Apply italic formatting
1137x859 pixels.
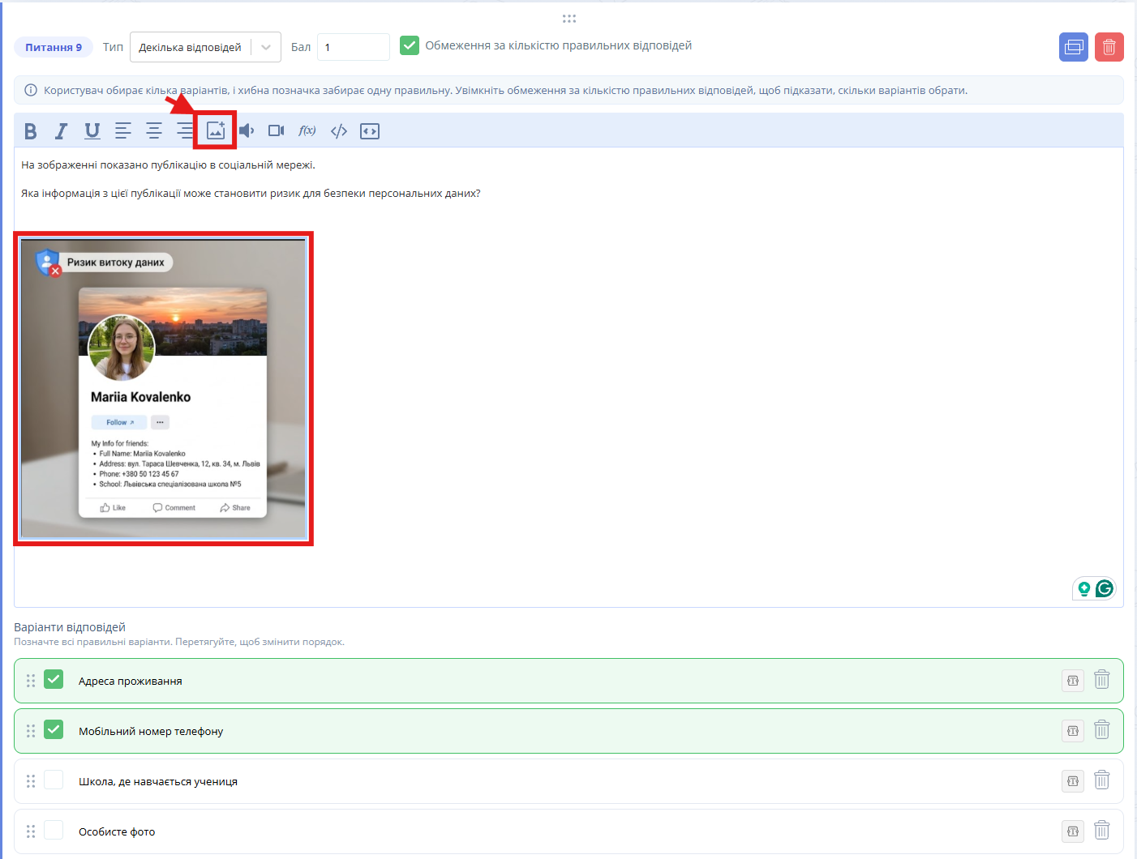pos(61,130)
